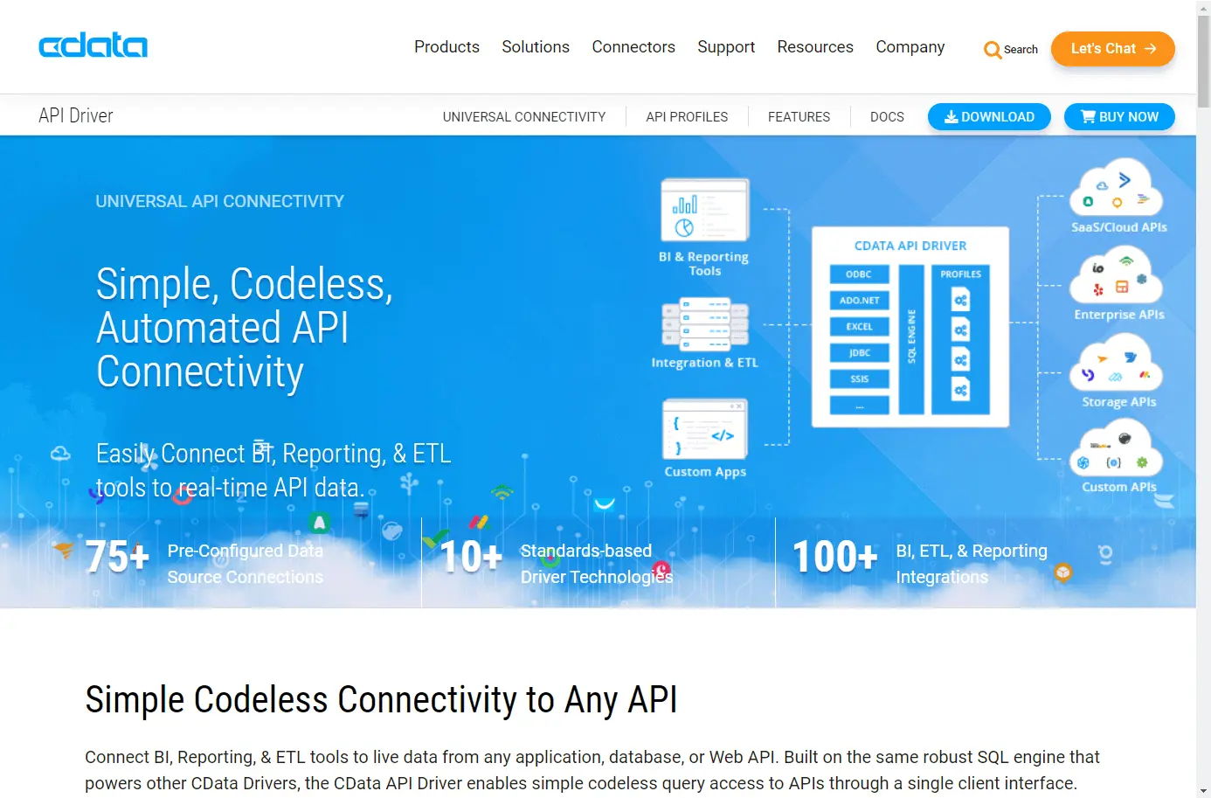Click the page's vertical scrollbar
This screenshot has width=1211, height=798.
pos(1203,399)
